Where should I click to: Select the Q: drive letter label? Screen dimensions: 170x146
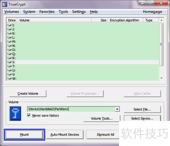[14, 54]
